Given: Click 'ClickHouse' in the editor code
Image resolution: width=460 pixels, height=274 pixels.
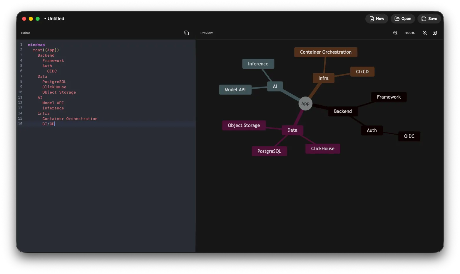Looking at the screenshot, I should point(54,87).
